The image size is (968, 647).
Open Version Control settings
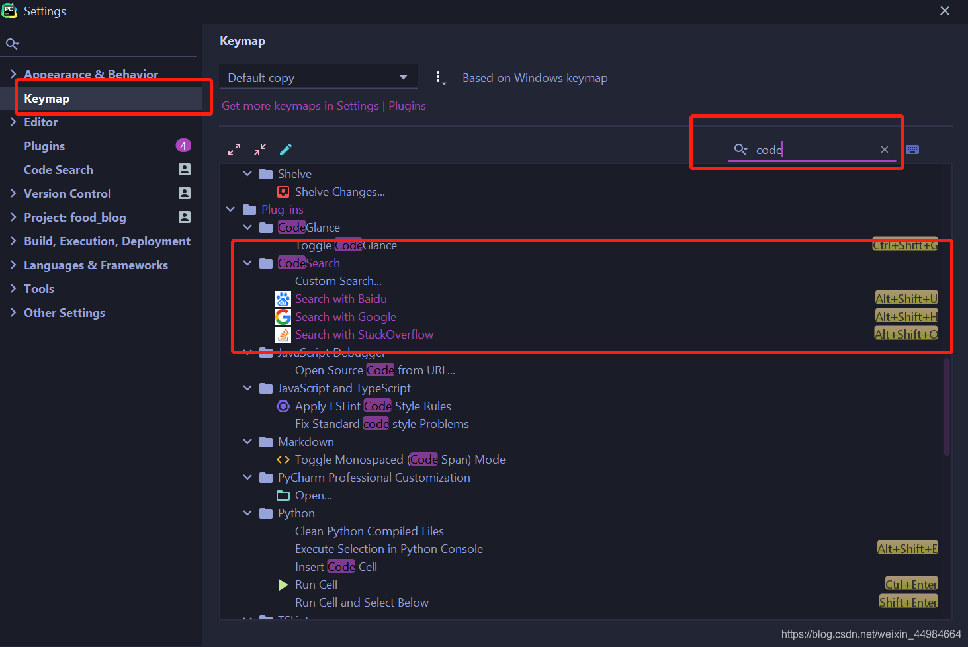[67, 193]
